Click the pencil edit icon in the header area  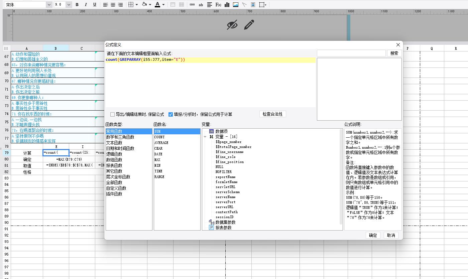(249, 25)
